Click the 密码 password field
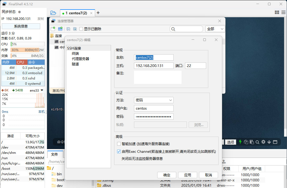This screenshot has width=287, height=188. tap(154, 117)
